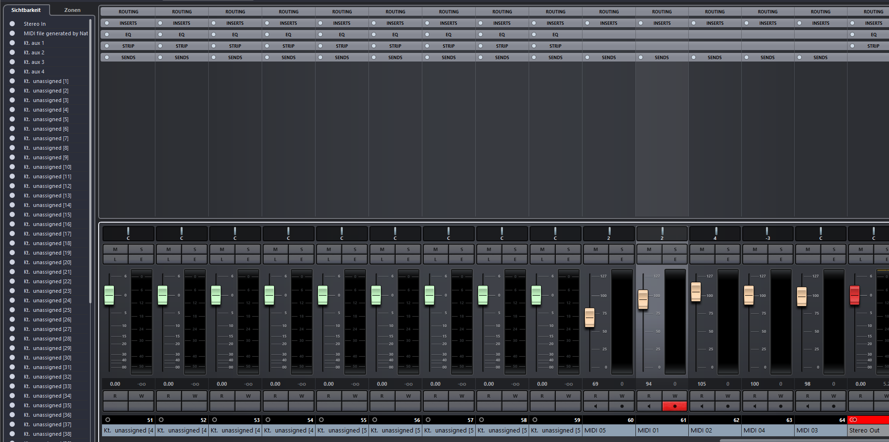Hide Kt. aux 3 channel in visibility list

12,62
